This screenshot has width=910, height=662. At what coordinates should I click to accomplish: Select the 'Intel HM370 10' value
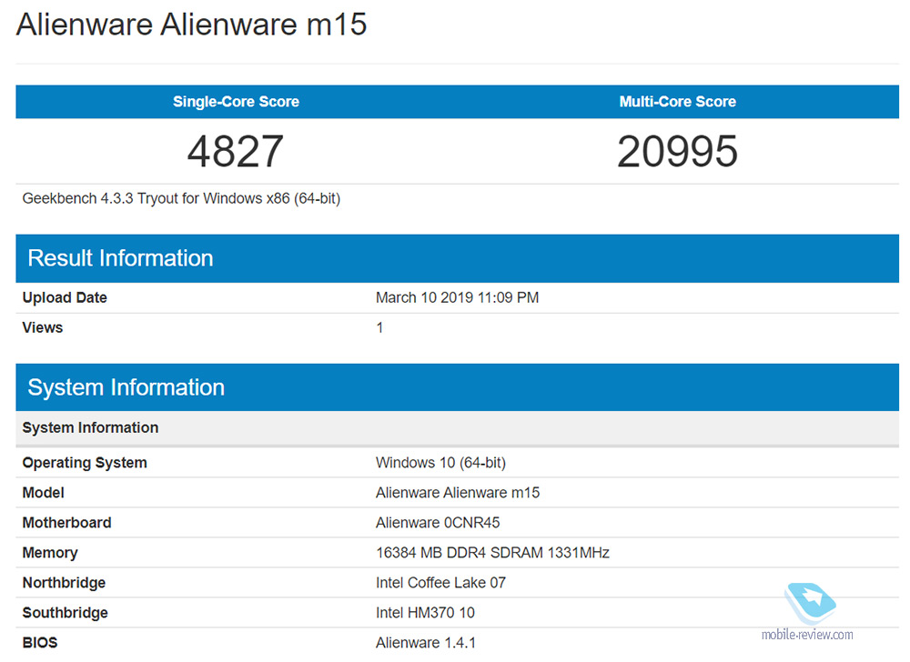425,613
